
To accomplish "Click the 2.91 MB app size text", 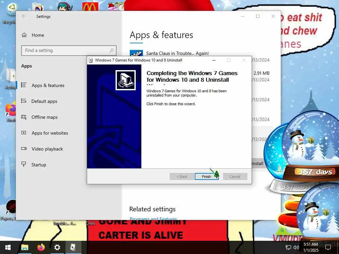I will 262,73.
